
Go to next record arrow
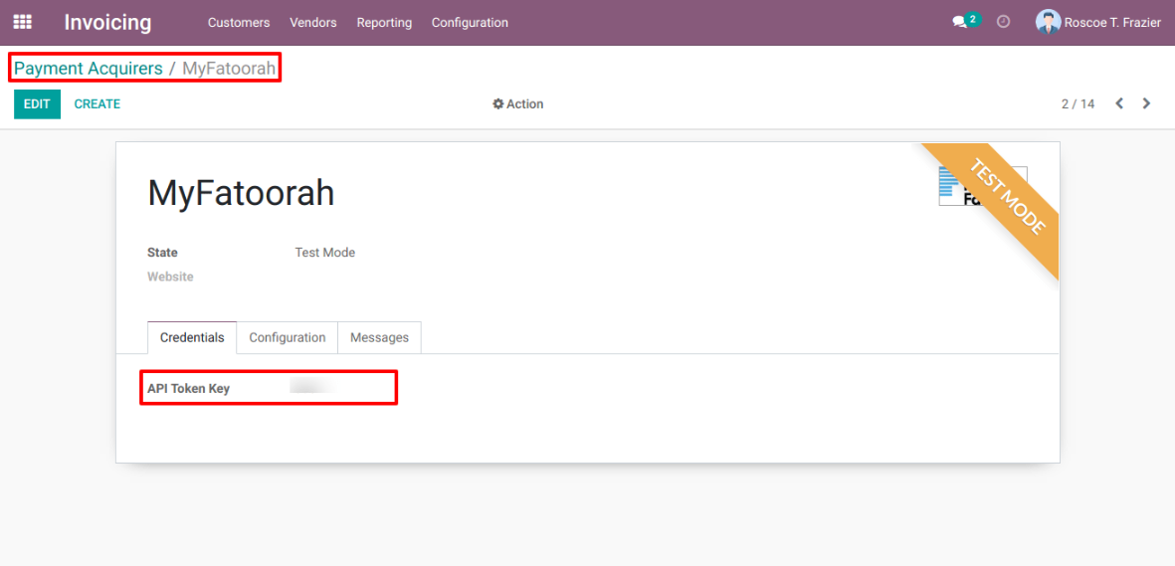pos(1146,103)
